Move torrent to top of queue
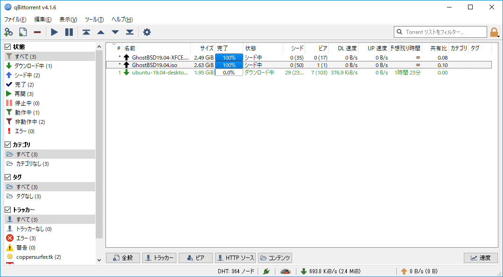 pyautogui.click(x=86, y=32)
